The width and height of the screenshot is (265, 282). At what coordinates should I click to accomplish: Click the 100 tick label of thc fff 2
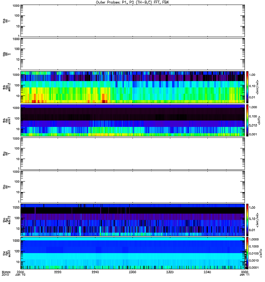17,182
